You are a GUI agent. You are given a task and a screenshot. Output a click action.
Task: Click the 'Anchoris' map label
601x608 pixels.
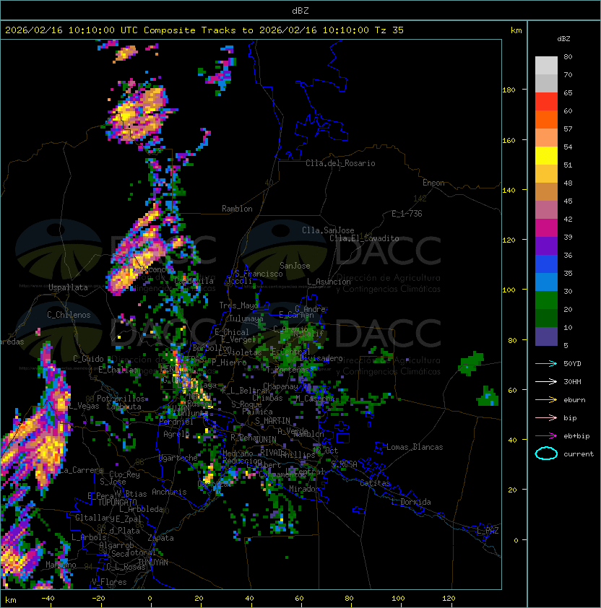(x=169, y=492)
